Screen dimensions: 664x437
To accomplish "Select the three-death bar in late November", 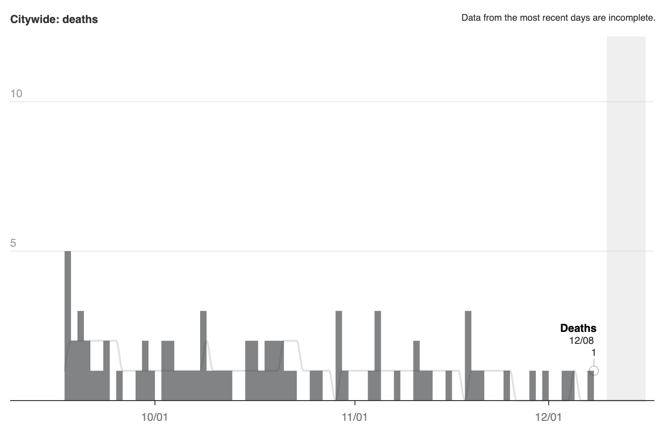I will tap(468, 355).
